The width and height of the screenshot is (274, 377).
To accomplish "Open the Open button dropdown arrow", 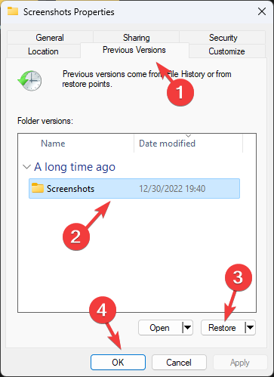I will click(187, 328).
